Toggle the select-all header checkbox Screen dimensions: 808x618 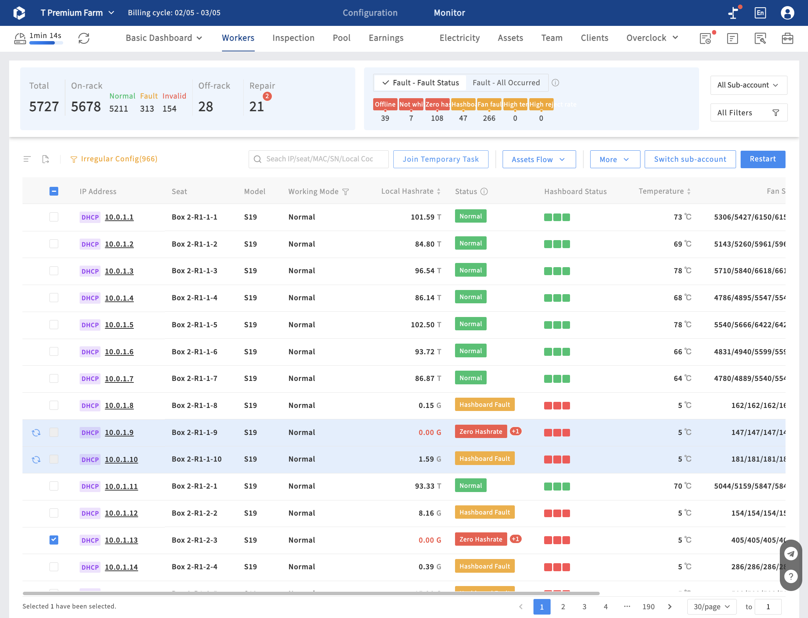(x=54, y=191)
